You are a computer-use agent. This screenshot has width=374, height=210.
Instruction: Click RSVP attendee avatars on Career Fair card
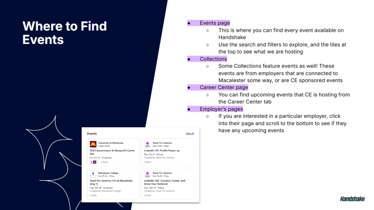pos(95,162)
